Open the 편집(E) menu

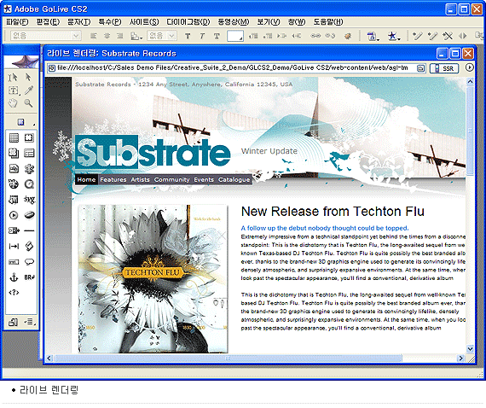pyautogui.click(x=48, y=21)
